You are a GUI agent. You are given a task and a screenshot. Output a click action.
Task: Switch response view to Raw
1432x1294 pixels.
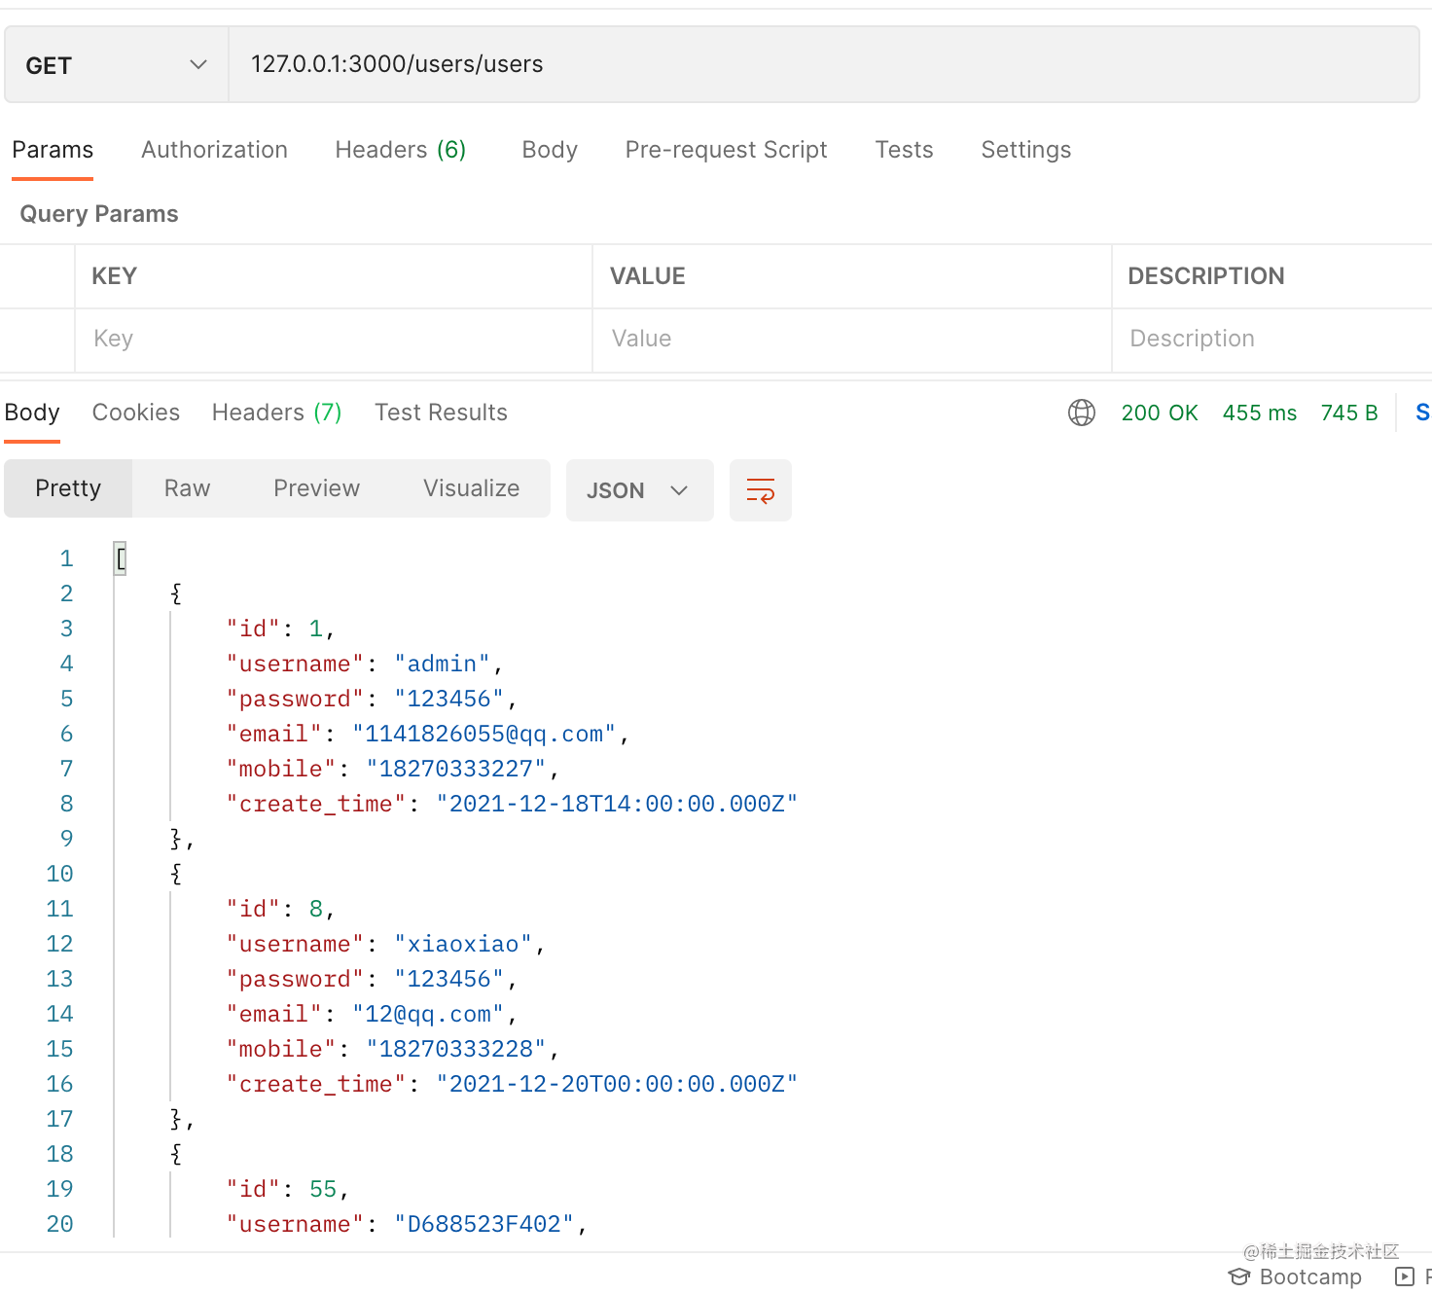pyautogui.click(x=186, y=488)
